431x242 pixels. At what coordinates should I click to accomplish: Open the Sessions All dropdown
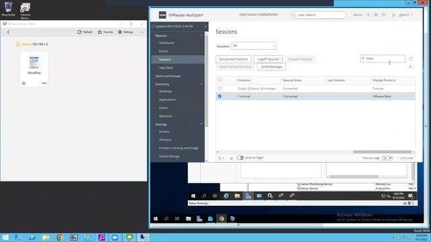pos(254,46)
